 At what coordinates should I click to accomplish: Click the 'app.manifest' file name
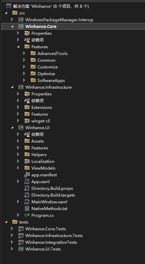tap(44, 175)
